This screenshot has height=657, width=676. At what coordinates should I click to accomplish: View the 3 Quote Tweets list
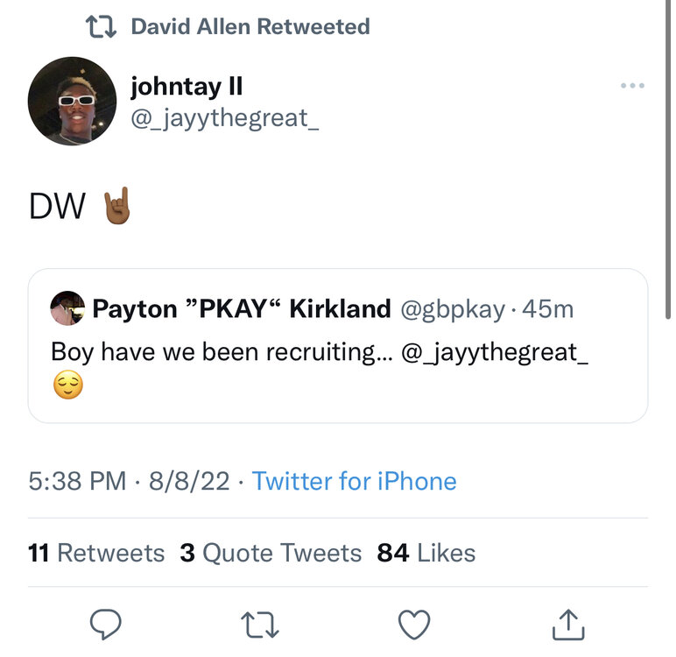(x=271, y=553)
